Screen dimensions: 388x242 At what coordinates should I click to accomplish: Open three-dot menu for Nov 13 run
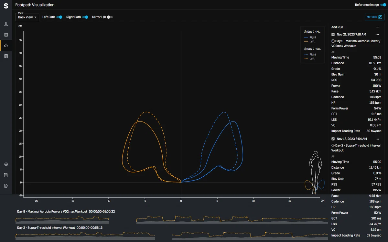(x=377, y=139)
